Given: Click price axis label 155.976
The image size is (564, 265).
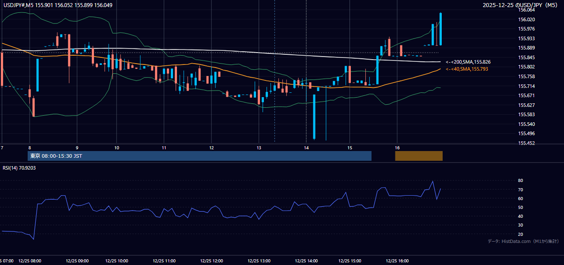Looking at the screenshot, I should point(526,29).
